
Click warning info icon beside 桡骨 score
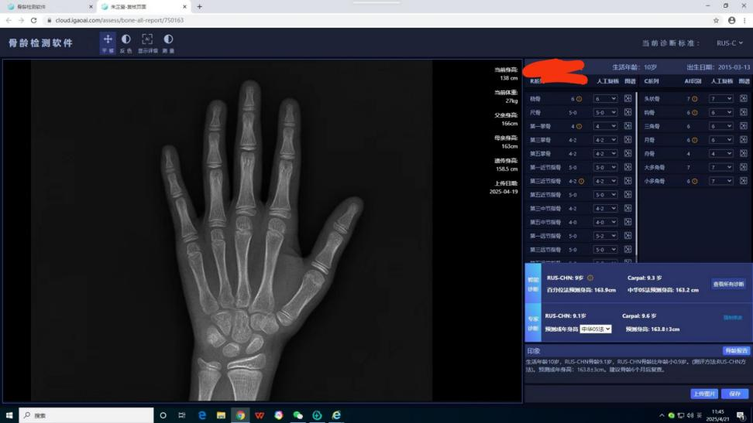[x=579, y=99]
